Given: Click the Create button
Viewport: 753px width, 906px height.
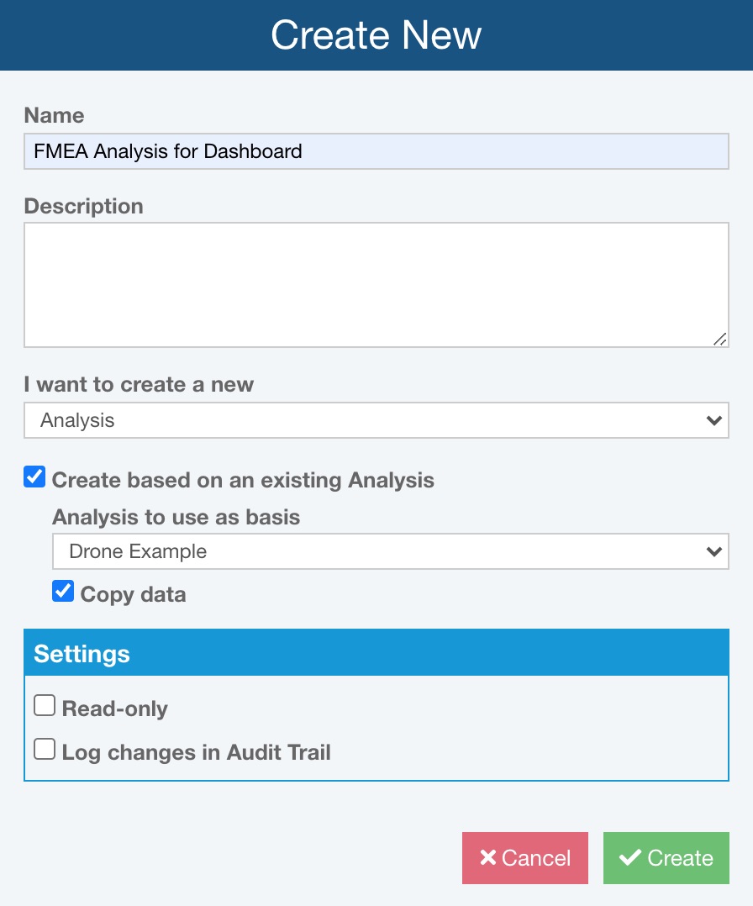Looking at the screenshot, I should pos(666,858).
